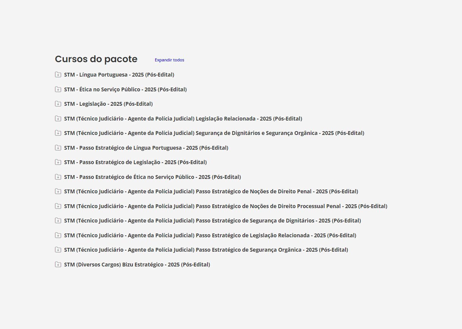This screenshot has width=462, height=329.
Task: Click folder icon for Bizu Estratégico course
Action: [x=58, y=265]
